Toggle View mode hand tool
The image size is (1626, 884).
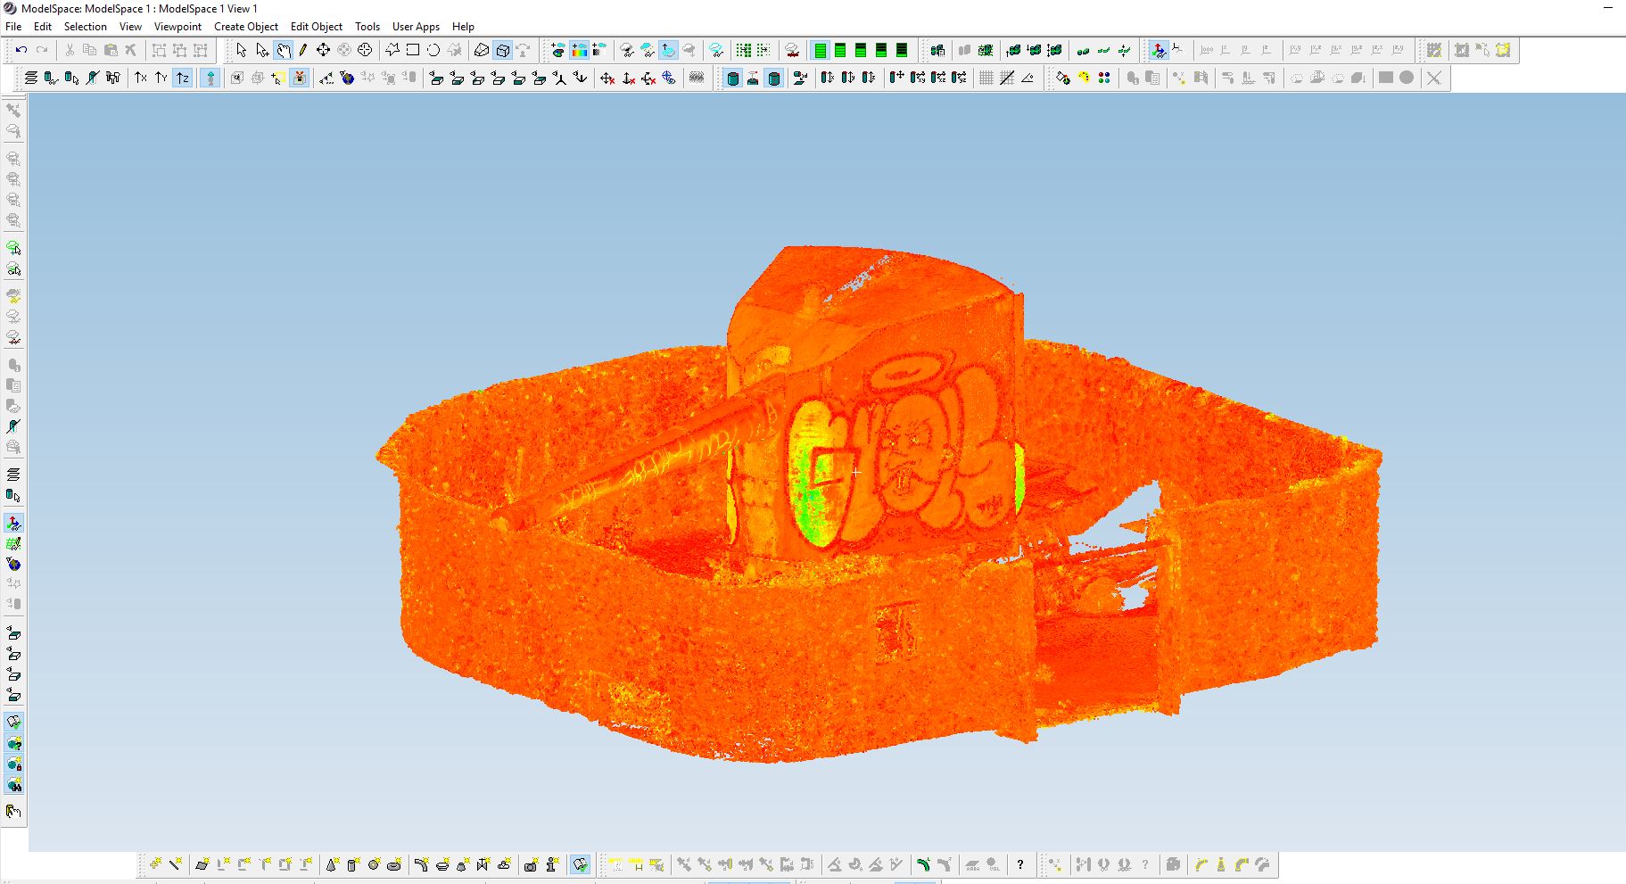[x=283, y=50]
